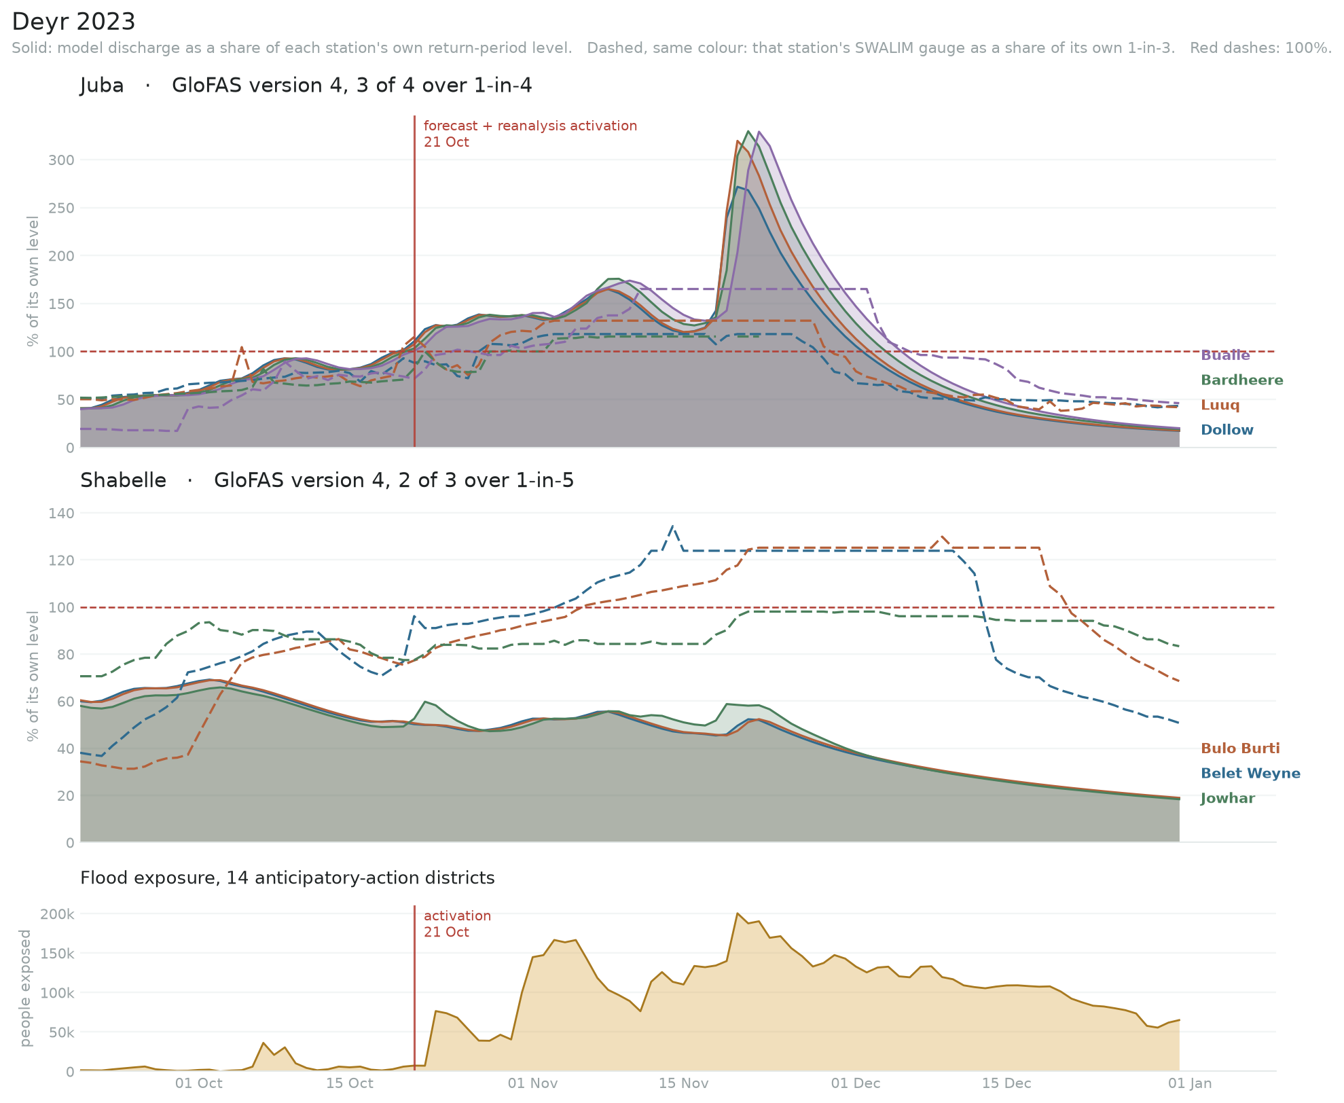This screenshot has width=1344, height=1103.
Task: Click the 'Deyr 2023' chart title
Action: (x=73, y=22)
